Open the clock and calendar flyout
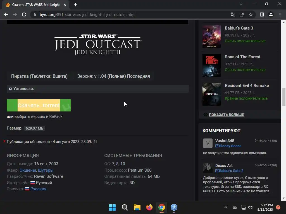The width and height of the screenshot is (286, 214). (265, 207)
